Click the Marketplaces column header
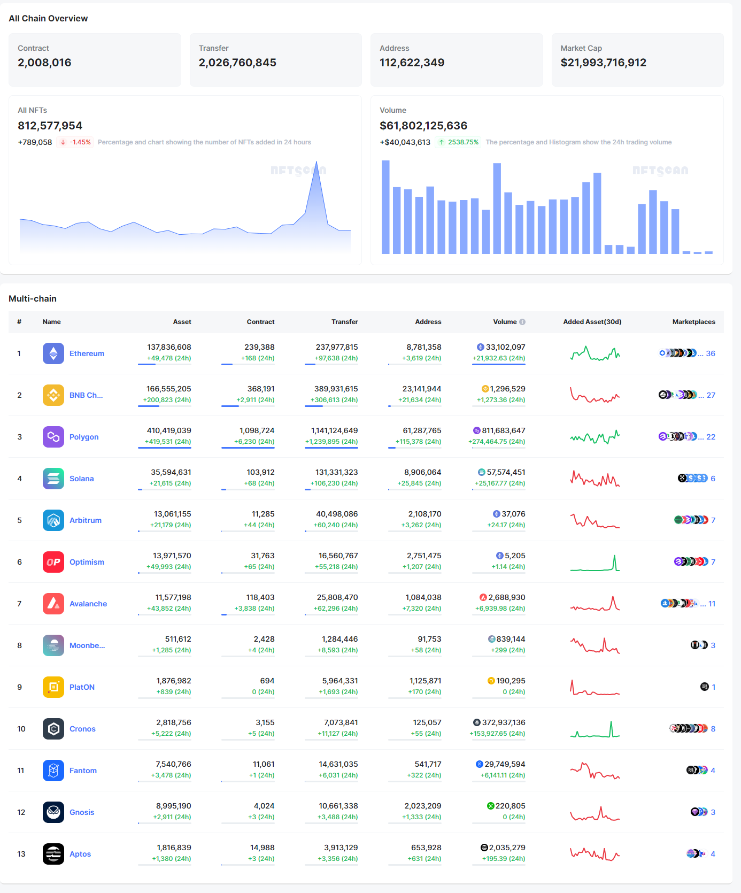Image resolution: width=741 pixels, height=893 pixels. tap(693, 322)
